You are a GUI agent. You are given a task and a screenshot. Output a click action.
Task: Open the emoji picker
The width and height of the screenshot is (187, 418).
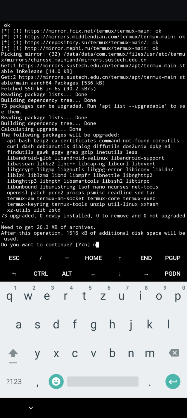pos(56,381)
